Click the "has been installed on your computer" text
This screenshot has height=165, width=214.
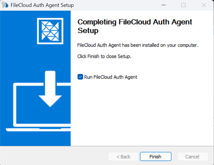160,45
